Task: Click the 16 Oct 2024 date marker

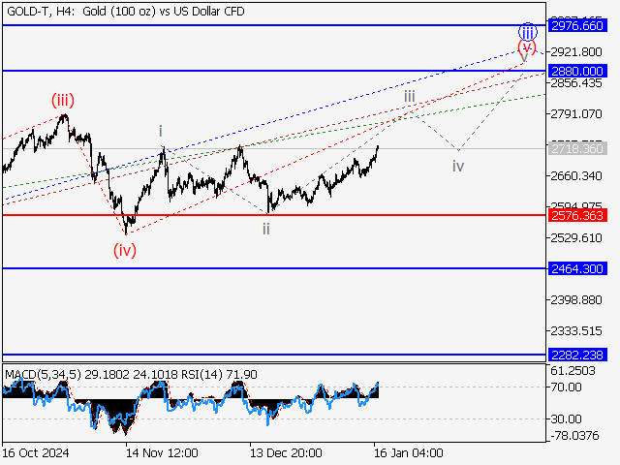Action: pos(36,452)
